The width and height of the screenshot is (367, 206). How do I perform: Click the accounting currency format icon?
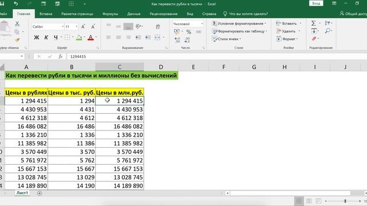(177, 31)
